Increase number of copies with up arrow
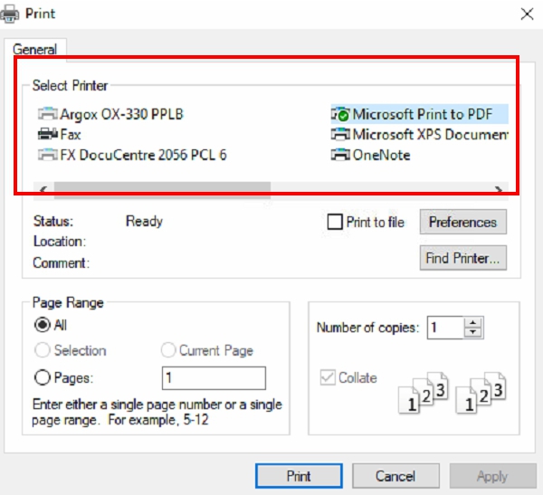This screenshot has height=495, width=543. point(473,322)
